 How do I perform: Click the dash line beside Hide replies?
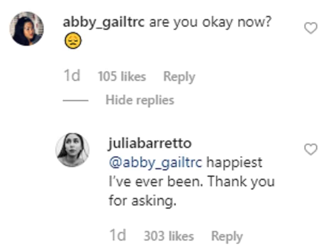click(75, 100)
